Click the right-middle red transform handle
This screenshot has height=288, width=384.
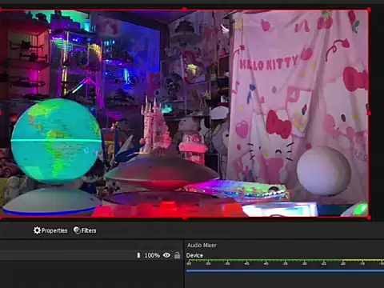[370, 114]
